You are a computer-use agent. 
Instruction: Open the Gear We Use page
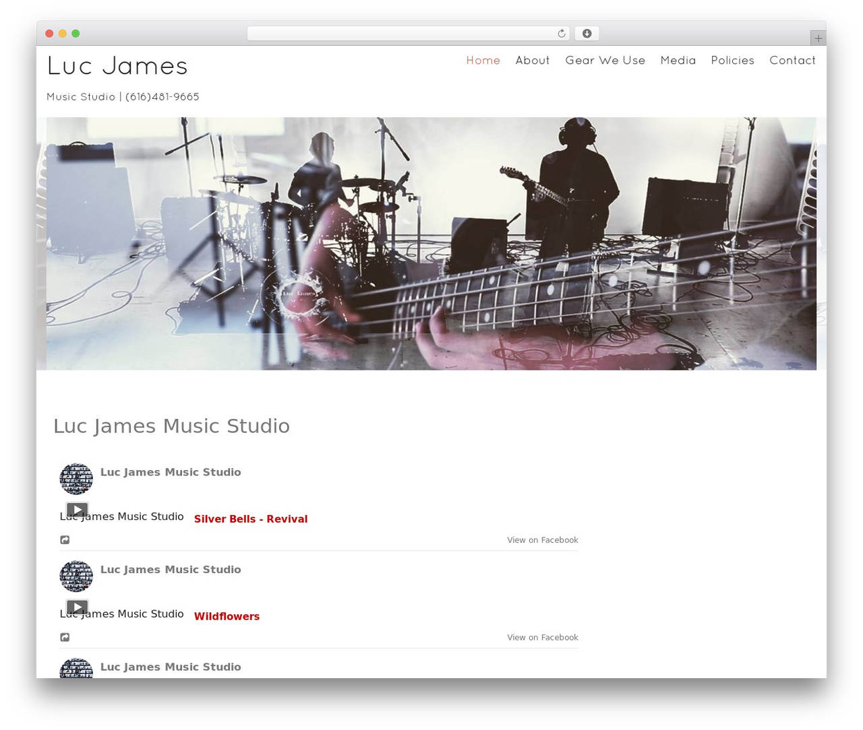605,61
